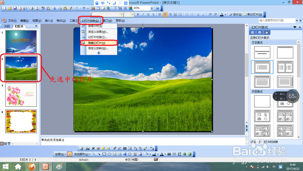Click the Shadow Style icon in the Drawing toolbar
Viewport: 303px width, 171px height.
point(185,154)
